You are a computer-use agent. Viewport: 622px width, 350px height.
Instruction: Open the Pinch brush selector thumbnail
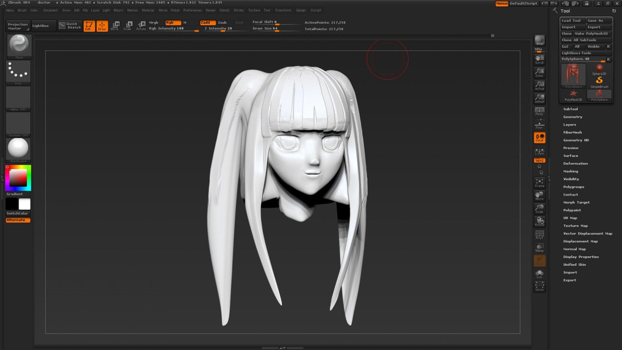click(19, 46)
